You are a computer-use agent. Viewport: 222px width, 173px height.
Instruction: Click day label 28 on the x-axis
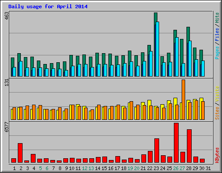coord(189,168)
